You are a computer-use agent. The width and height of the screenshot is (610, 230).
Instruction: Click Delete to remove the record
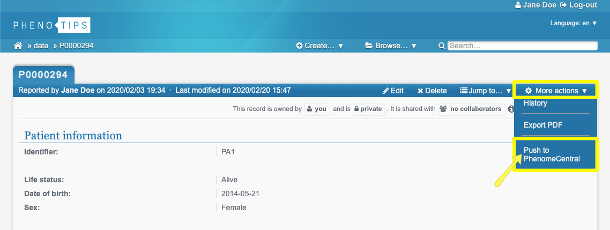point(432,91)
